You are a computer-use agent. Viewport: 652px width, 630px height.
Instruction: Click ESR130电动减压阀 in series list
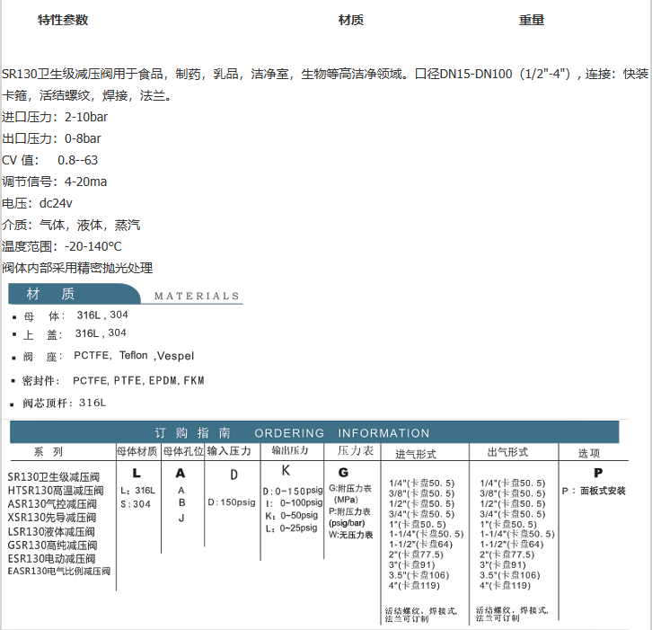pyautogui.click(x=51, y=559)
